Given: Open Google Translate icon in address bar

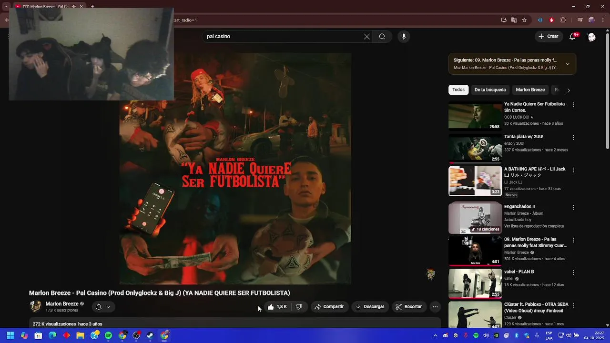Looking at the screenshot, I should pyautogui.click(x=514, y=20).
